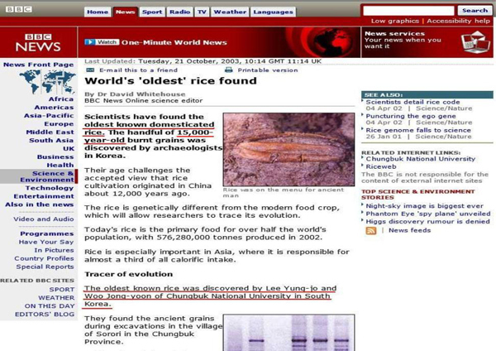Click the orange RSS feed icon
Image resolution: width=496 pixels, height=351 pixels.
(371, 230)
